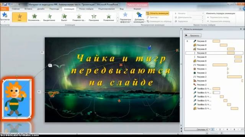The height and width of the screenshot is (137, 245).
Task: Click the title text Чайка и тигр
Action: [121, 59]
